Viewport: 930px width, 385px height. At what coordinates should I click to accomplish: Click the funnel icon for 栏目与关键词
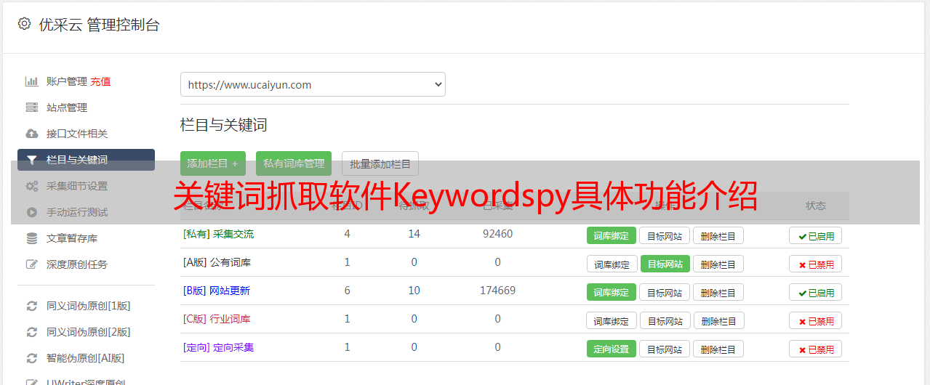pos(32,160)
